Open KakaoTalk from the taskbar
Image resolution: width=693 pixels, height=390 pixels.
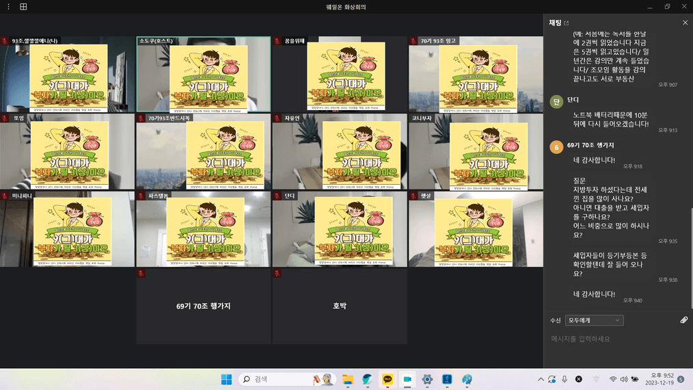(387, 379)
